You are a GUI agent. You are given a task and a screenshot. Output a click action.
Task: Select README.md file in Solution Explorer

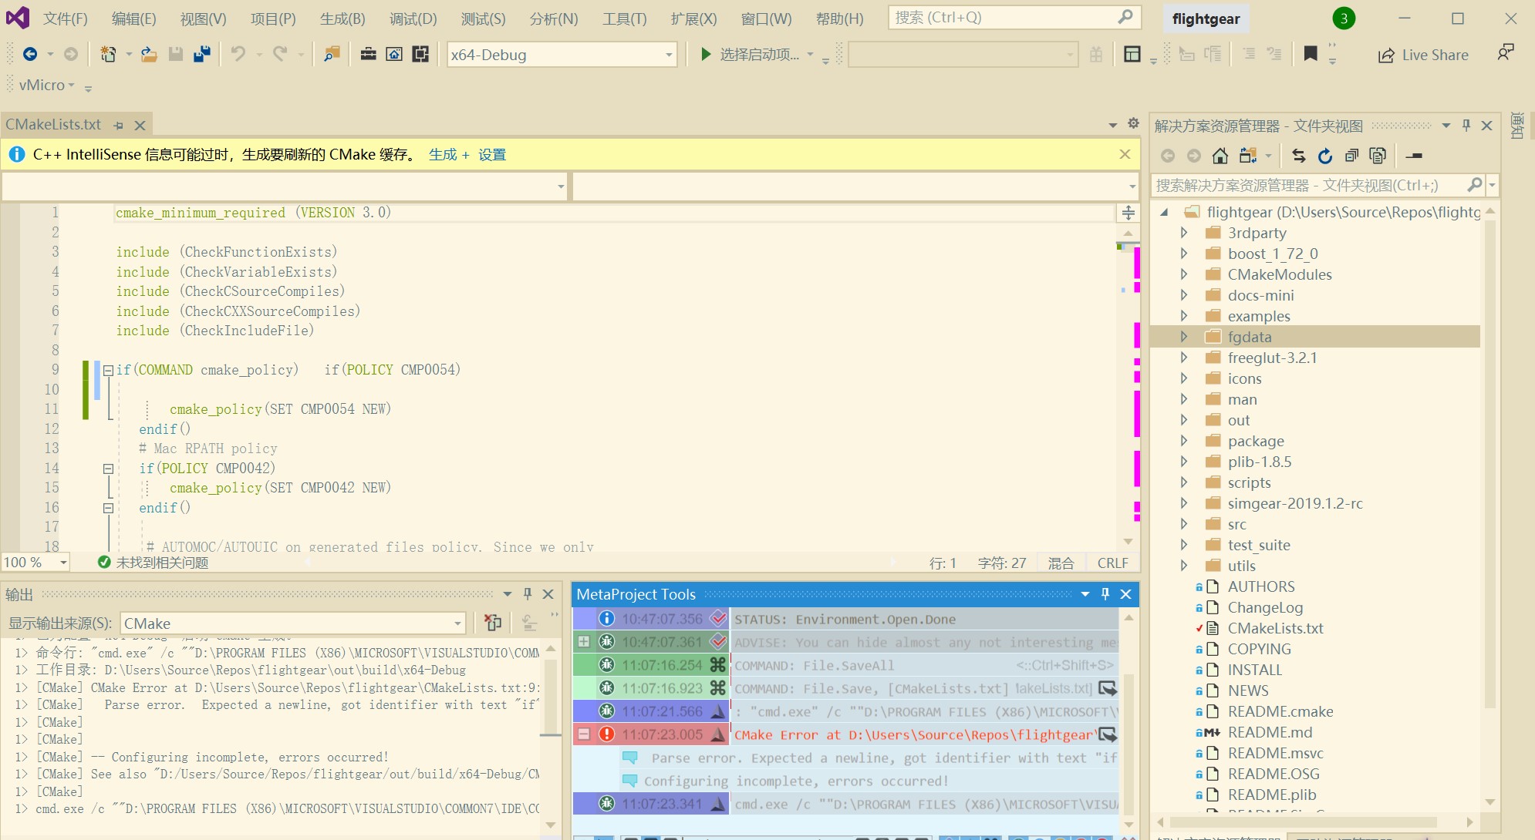pos(1270,732)
